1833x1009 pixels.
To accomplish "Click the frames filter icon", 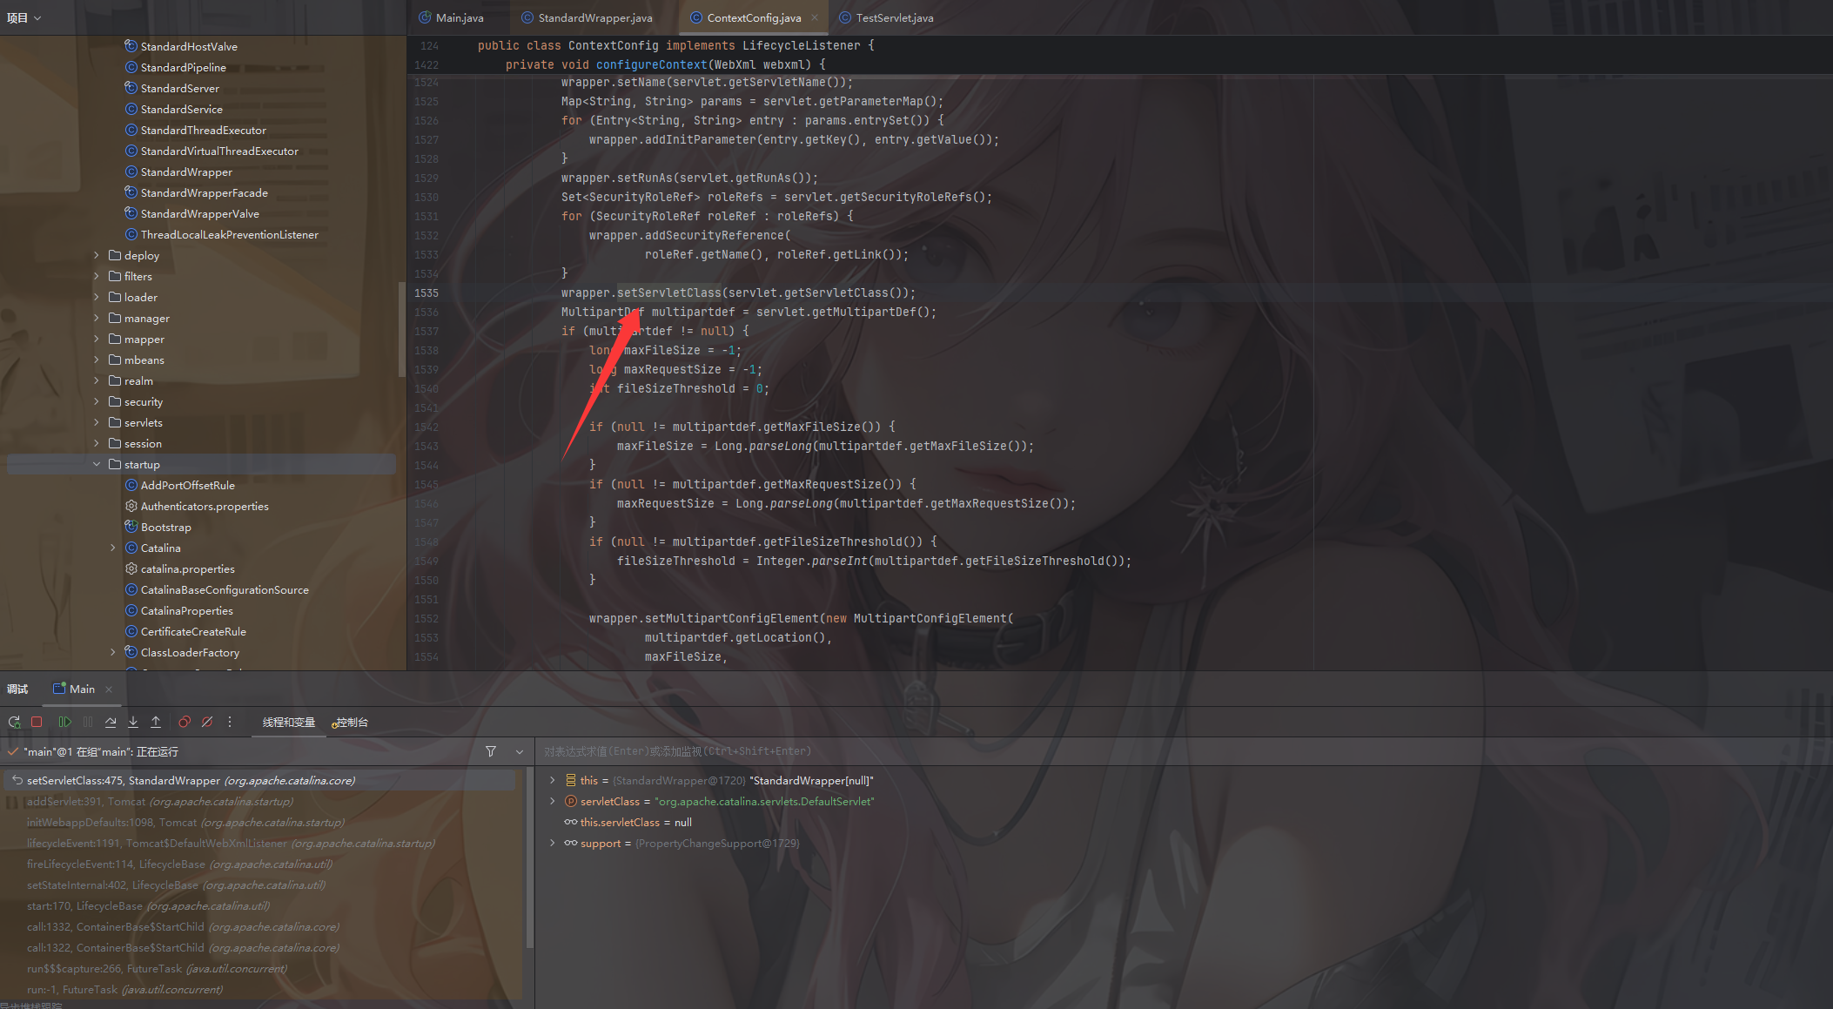I will point(491,751).
